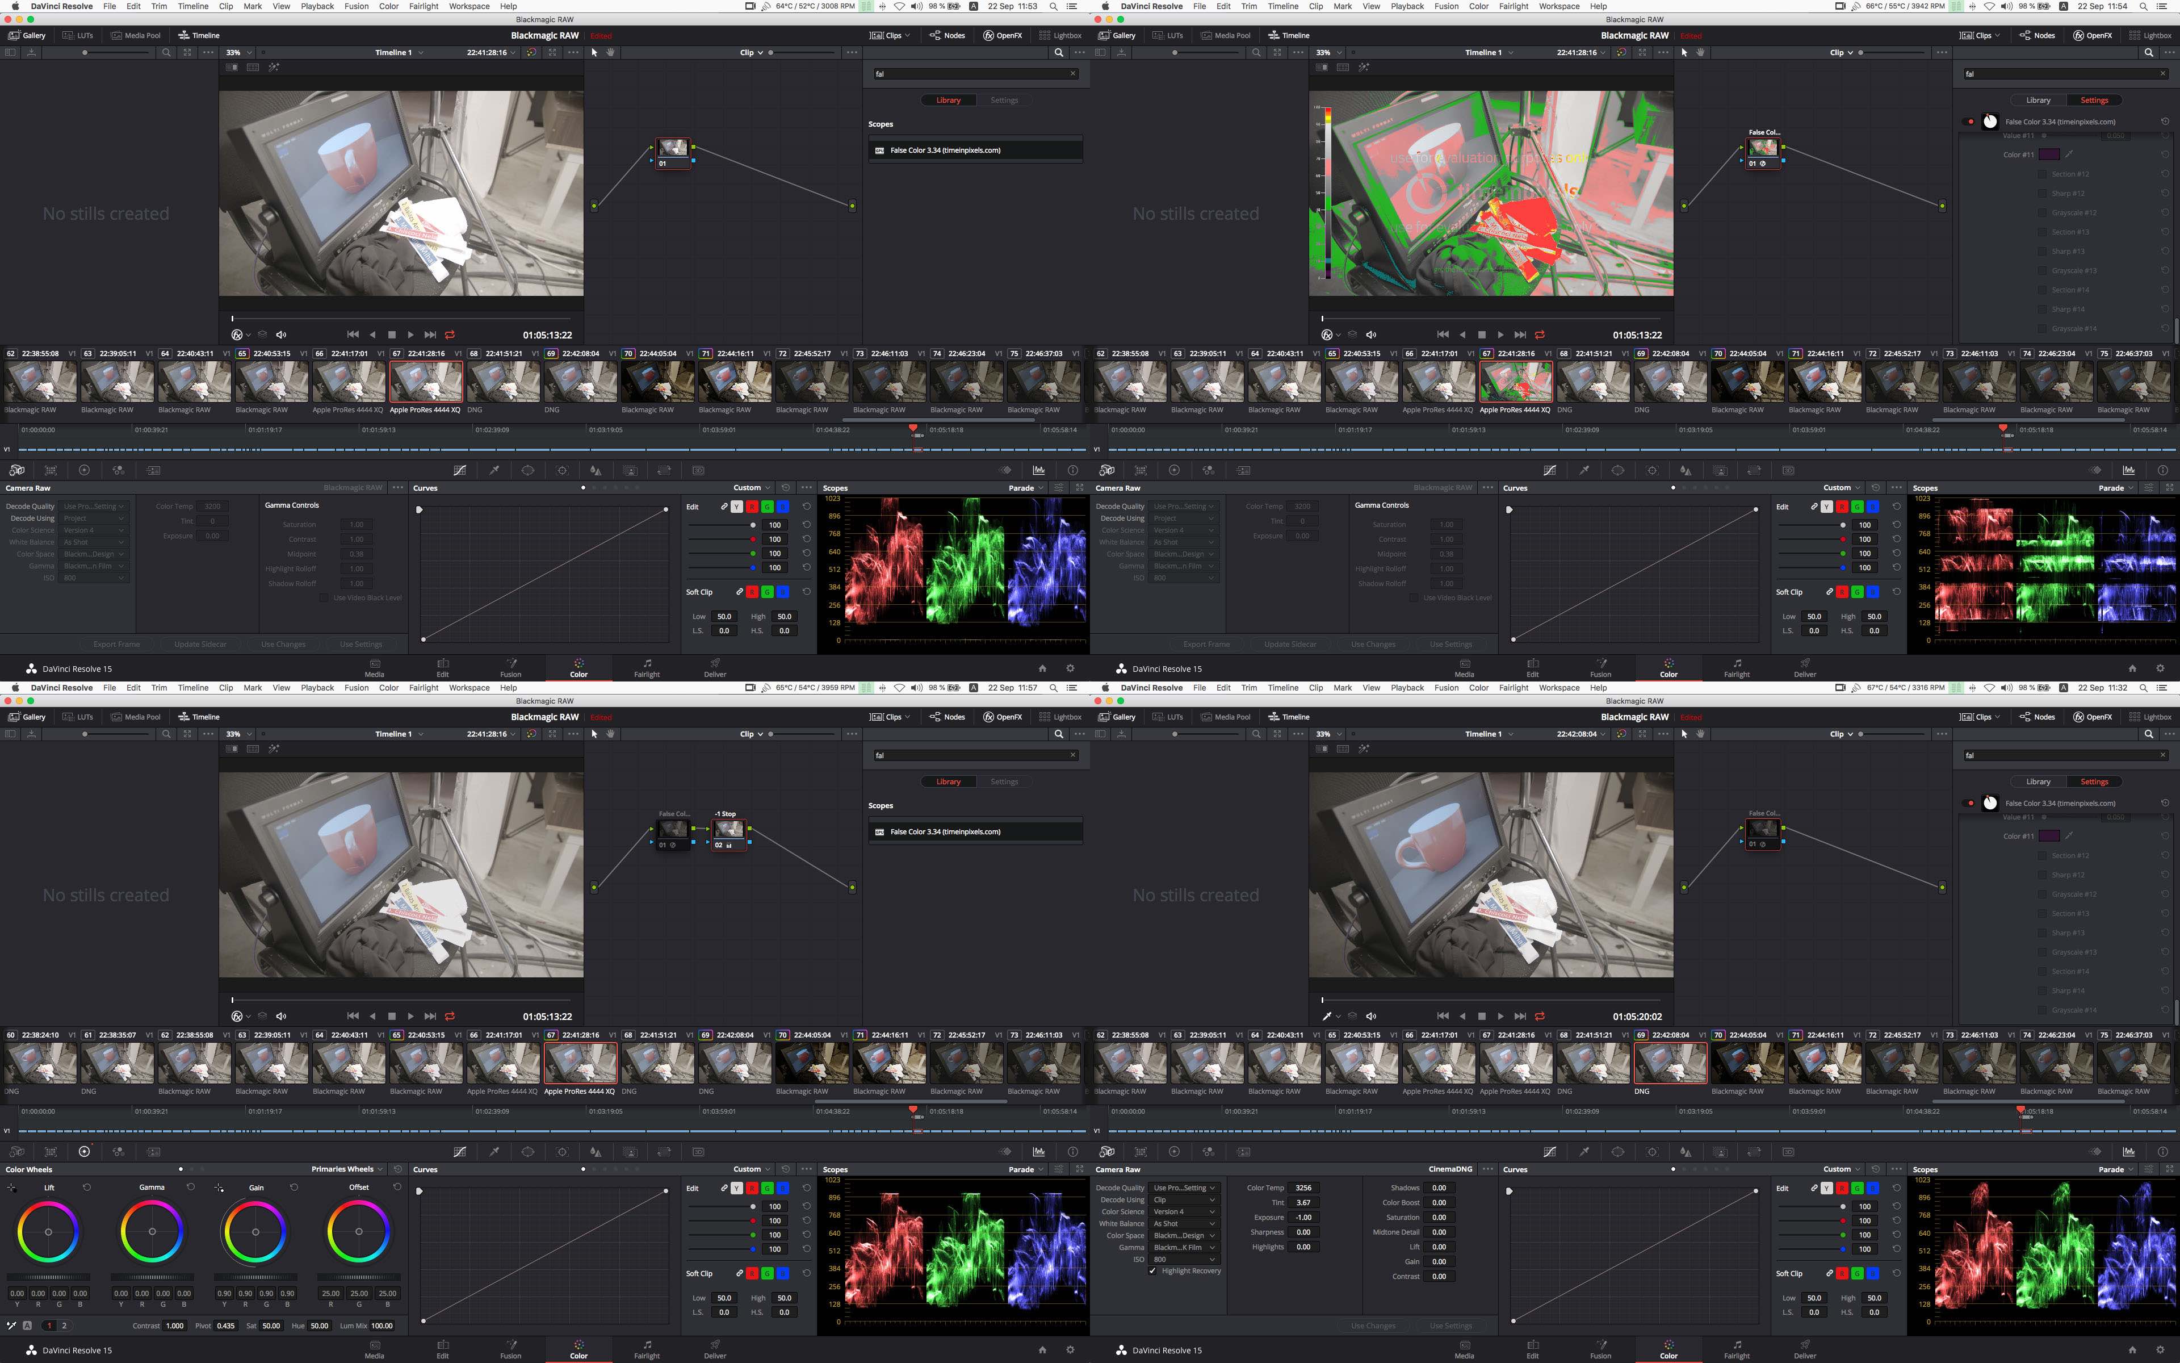Open ISO 800 dropdown in bottom-right Camera Raw
The width and height of the screenshot is (2180, 1363).
coord(1185,1259)
